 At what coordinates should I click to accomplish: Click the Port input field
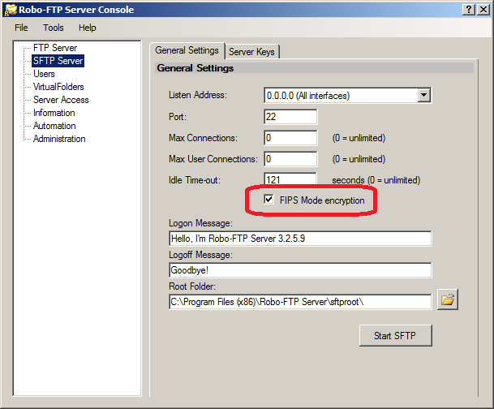tap(290, 117)
